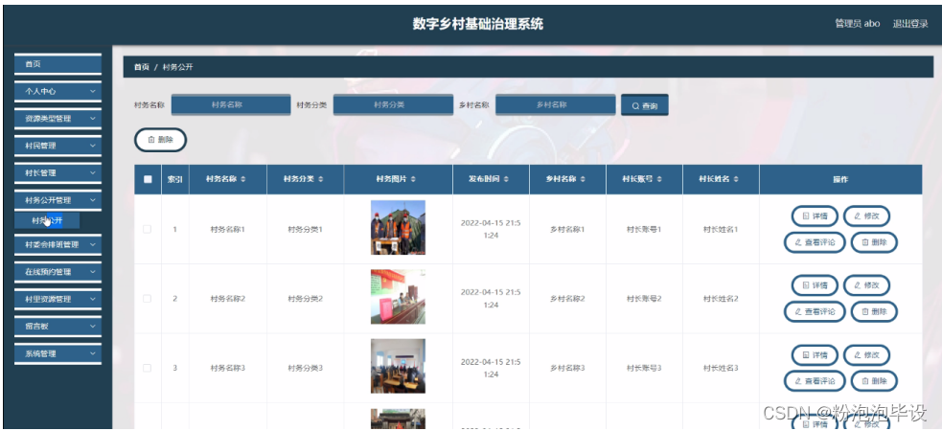Select the 村务公开 submenu item
Viewport: 942px width, 431px height.
tap(48, 220)
